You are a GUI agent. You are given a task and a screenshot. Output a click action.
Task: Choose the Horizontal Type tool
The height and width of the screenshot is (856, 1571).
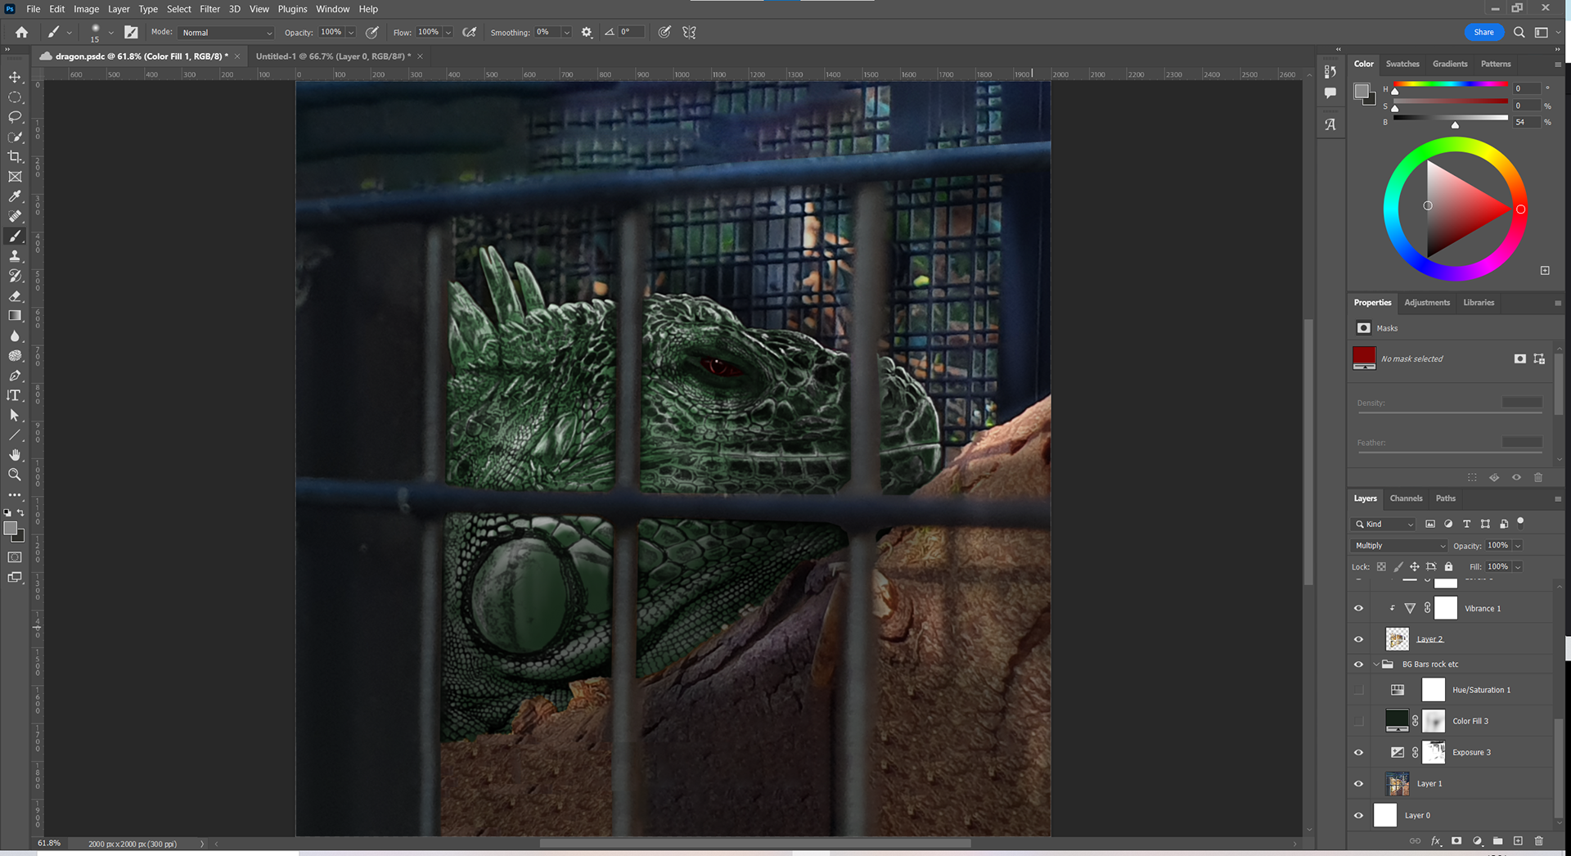tap(15, 395)
